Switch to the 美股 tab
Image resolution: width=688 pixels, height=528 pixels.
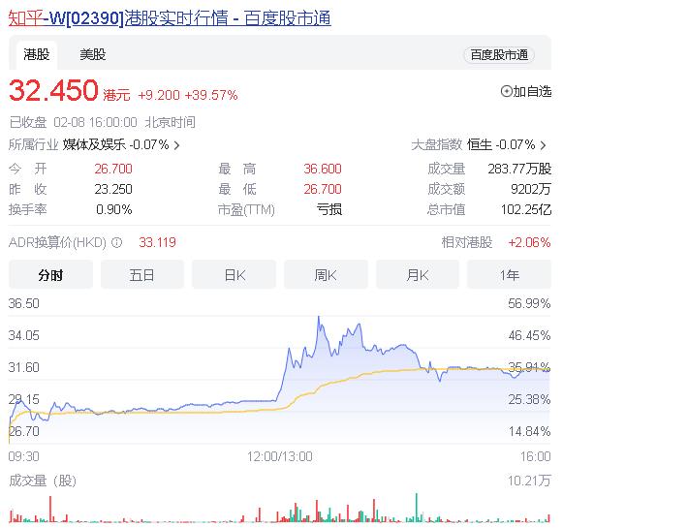[93, 54]
